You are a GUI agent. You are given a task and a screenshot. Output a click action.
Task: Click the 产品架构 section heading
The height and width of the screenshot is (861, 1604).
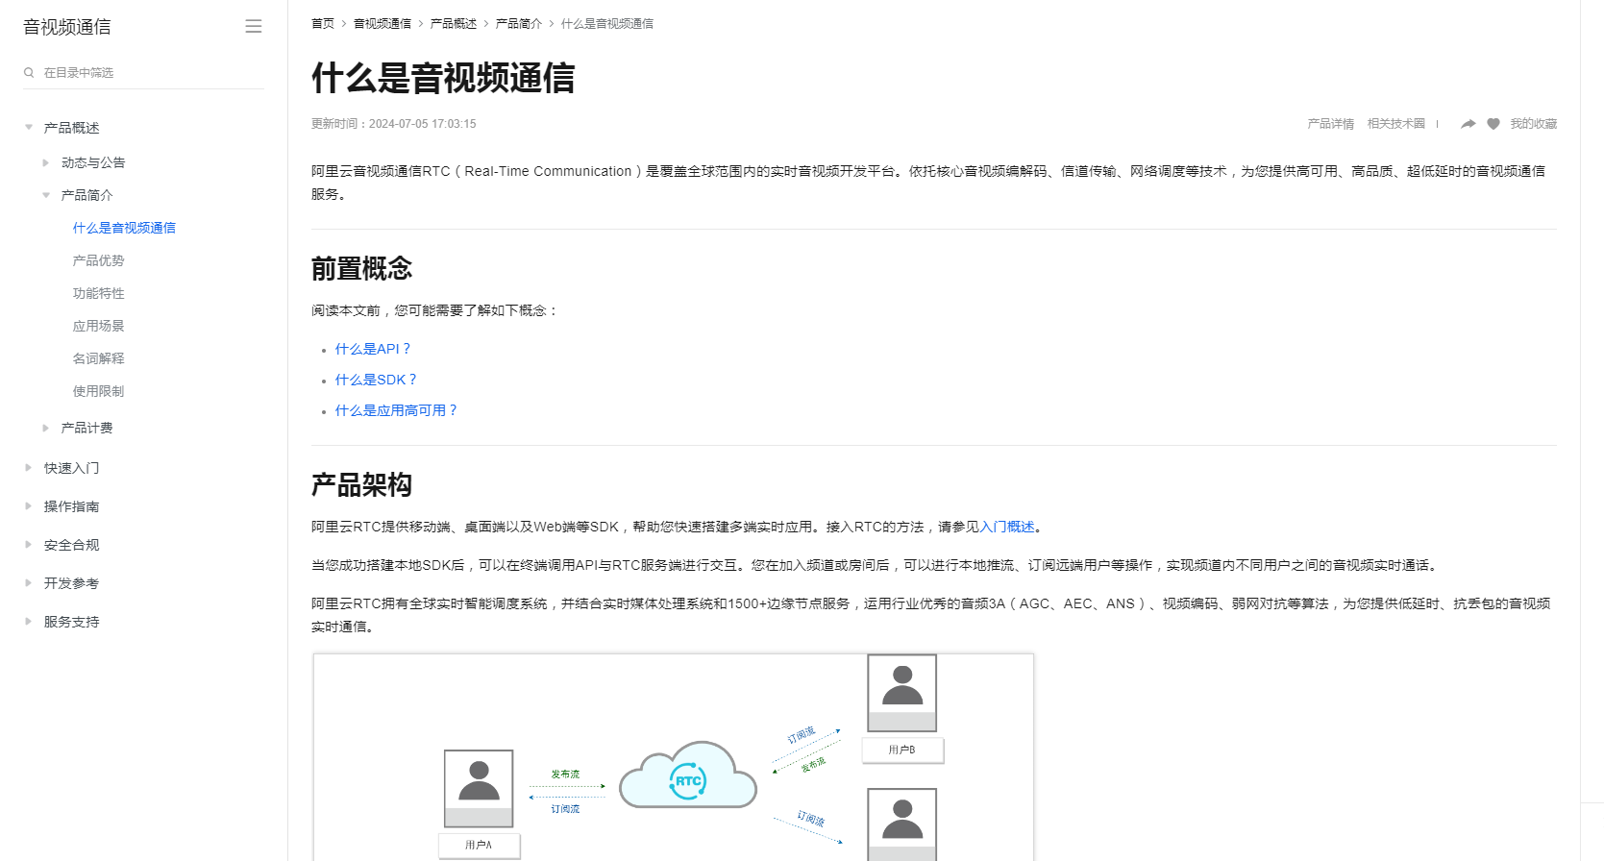361,485
